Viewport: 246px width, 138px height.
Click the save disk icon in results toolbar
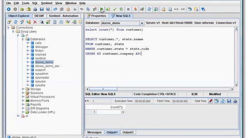click(229, 101)
